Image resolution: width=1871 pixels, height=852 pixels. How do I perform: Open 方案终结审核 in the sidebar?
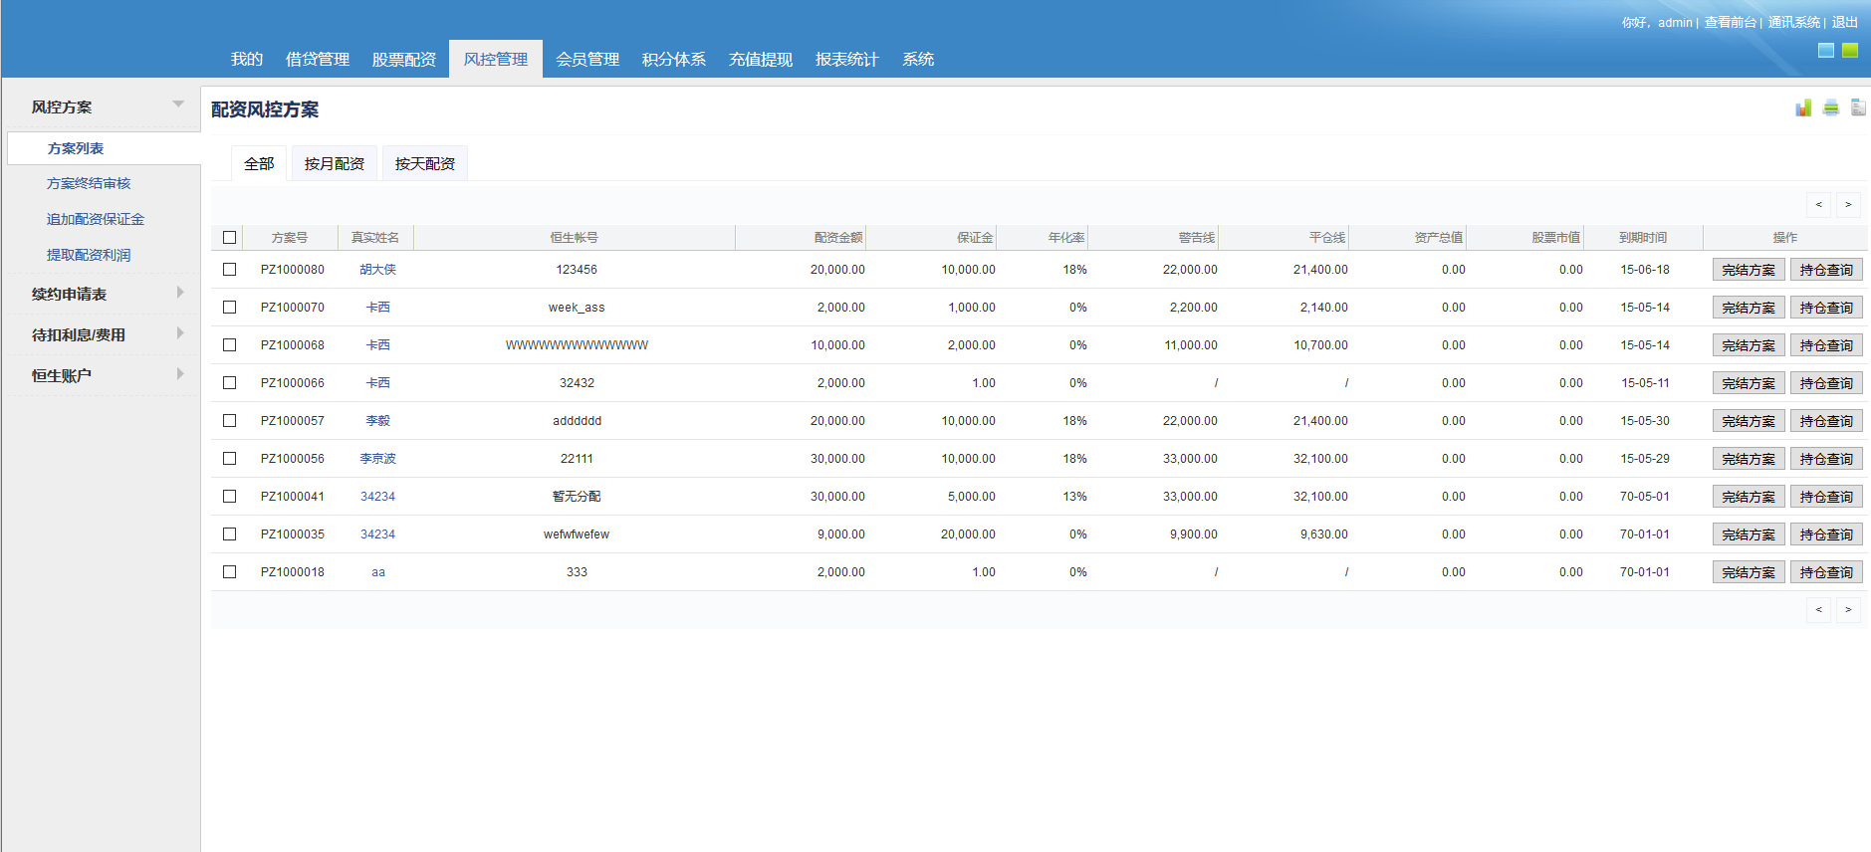tap(89, 184)
